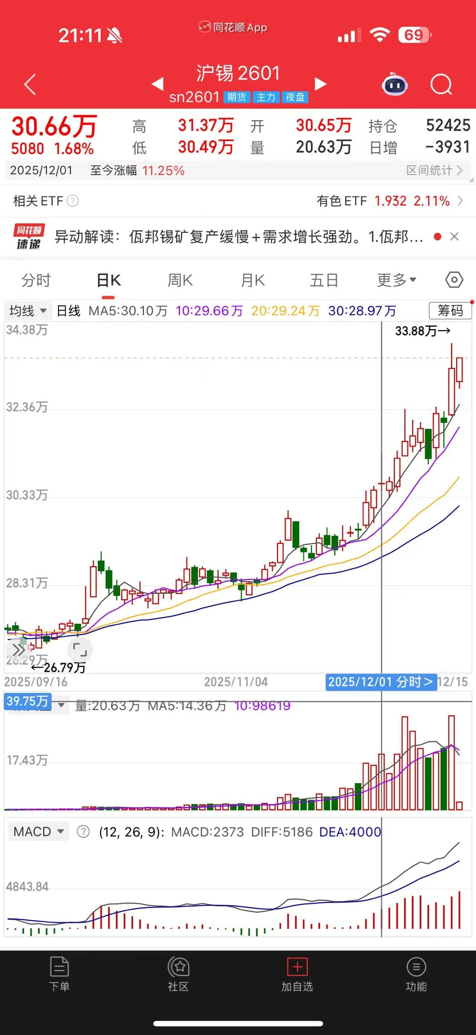Switch to previous contract with left triangle
The width and height of the screenshot is (476, 1035).
pyautogui.click(x=157, y=84)
